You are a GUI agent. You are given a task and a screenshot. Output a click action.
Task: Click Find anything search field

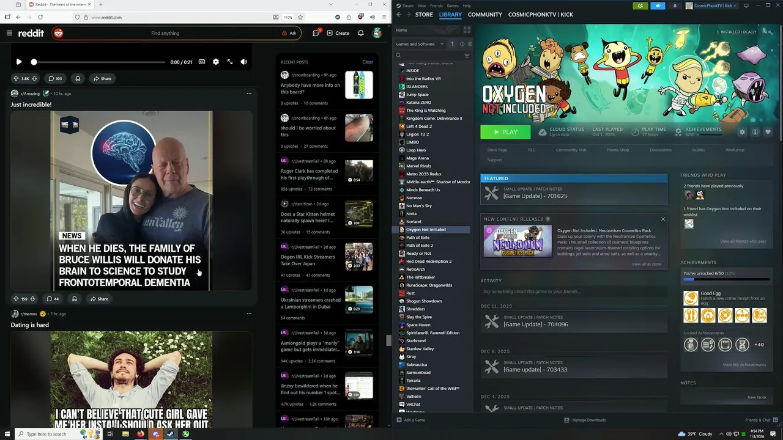[165, 33]
